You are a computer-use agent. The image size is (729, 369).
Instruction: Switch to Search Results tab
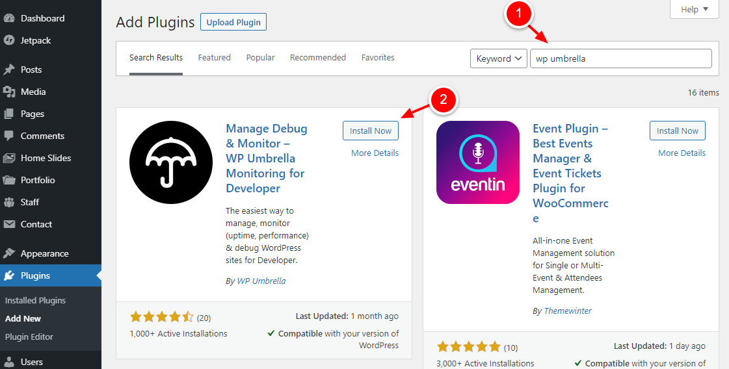coord(155,58)
